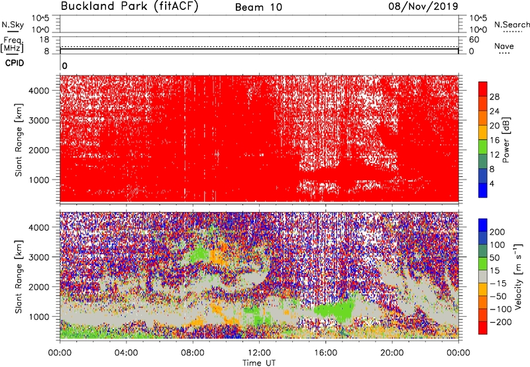
Task: Click the blue top Velocity colorbar segment
Action: (x=483, y=225)
